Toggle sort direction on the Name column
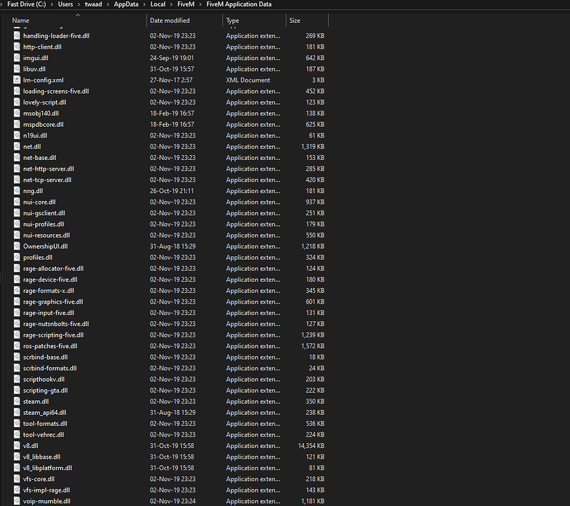570x506 pixels. point(20,20)
